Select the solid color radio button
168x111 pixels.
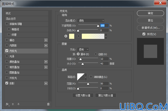pos(66,36)
